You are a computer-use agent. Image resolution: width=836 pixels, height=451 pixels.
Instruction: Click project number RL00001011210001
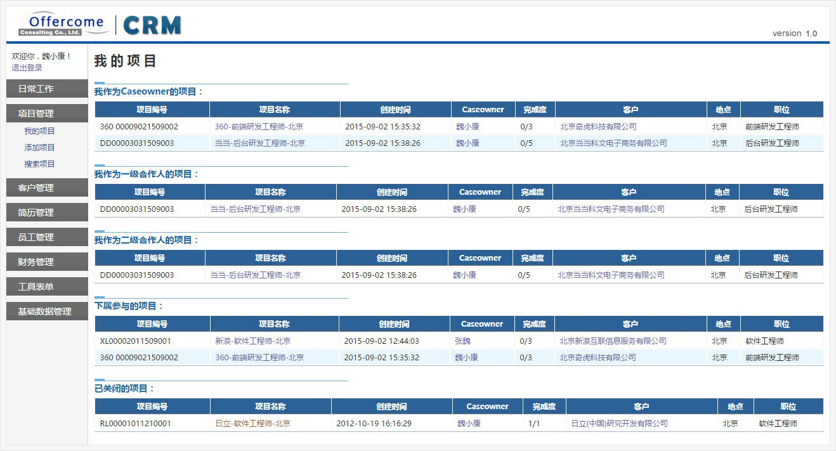135,424
